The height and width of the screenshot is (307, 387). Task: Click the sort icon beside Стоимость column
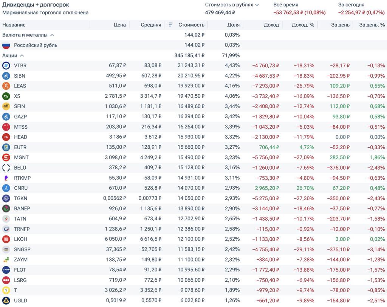point(170,25)
